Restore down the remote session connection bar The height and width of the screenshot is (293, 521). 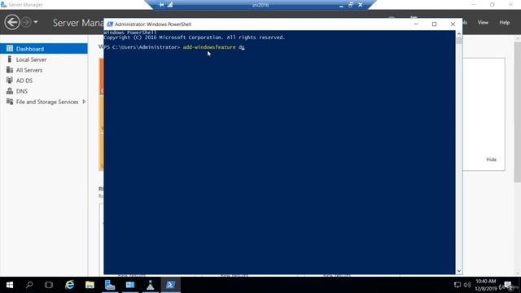pyautogui.click(x=351, y=5)
